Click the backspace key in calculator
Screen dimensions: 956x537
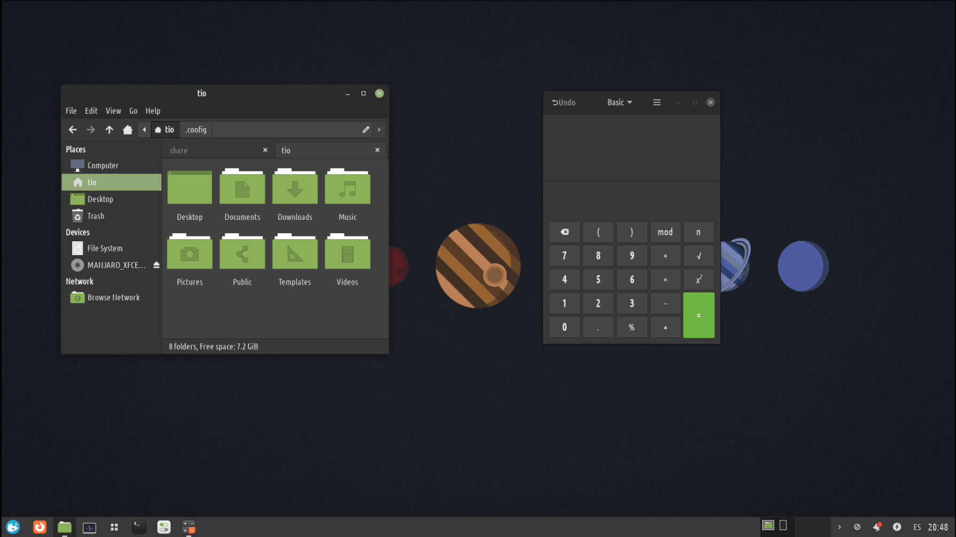point(564,232)
